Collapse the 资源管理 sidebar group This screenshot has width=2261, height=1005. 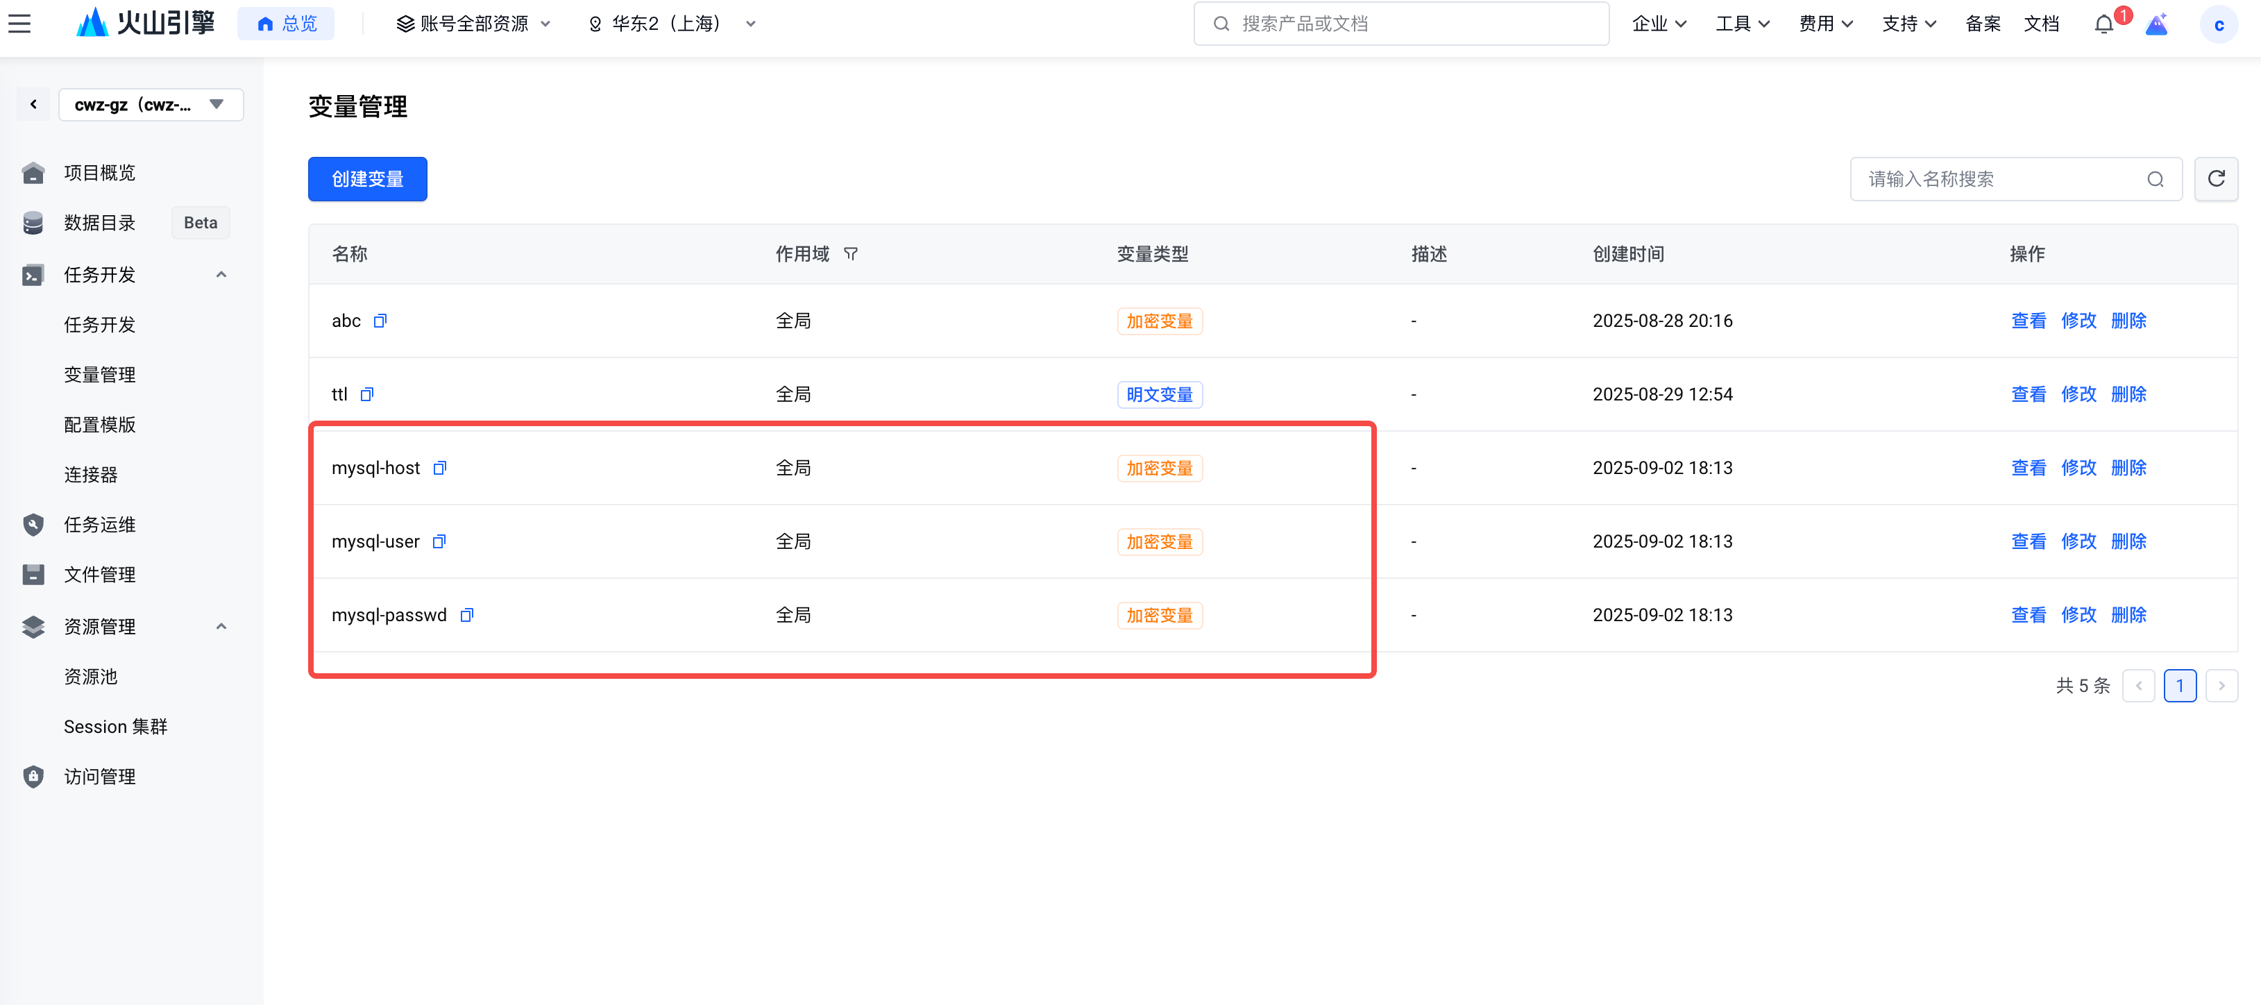pyautogui.click(x=221, y=627)
